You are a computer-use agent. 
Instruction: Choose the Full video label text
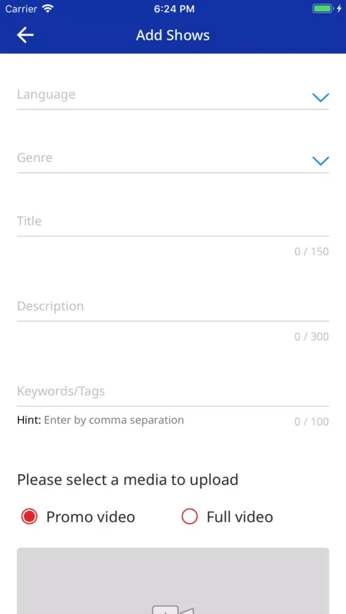(240, 517)
